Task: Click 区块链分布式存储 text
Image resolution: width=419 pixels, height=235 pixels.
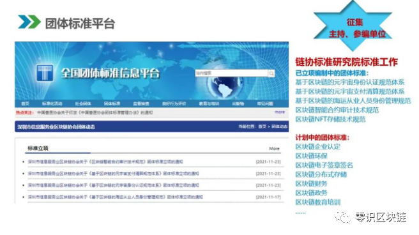Action: pyautogui.click(x=321, y=174)
